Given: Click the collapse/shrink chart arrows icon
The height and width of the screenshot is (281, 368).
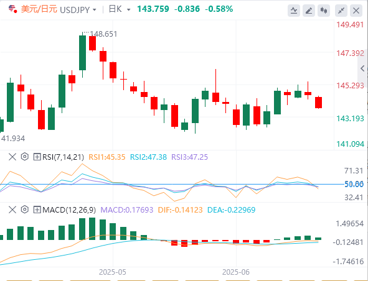Looking at the screenshot, I should pos(341,11).
